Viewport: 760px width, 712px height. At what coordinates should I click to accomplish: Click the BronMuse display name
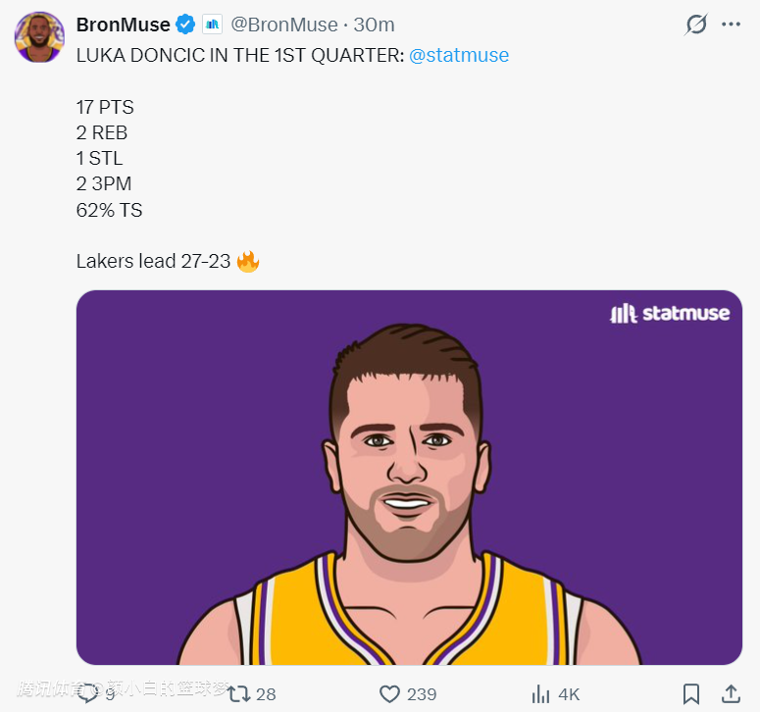point(123,25)
